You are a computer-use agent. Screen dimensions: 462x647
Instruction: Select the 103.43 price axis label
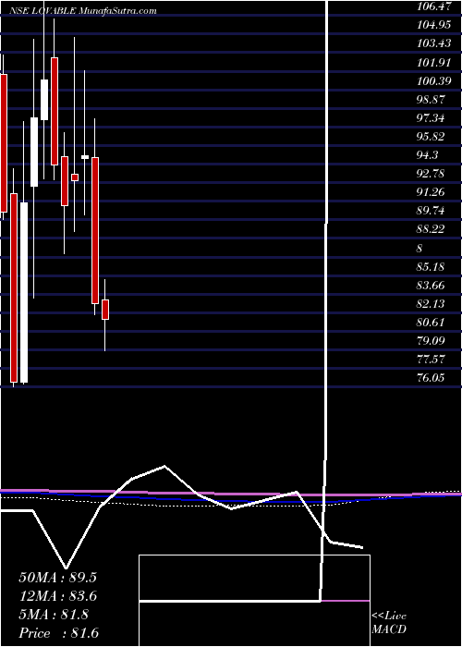[x=434, y=43]
